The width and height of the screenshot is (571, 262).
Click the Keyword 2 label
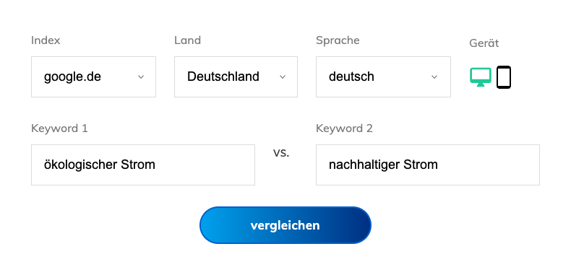coord(344,128)
